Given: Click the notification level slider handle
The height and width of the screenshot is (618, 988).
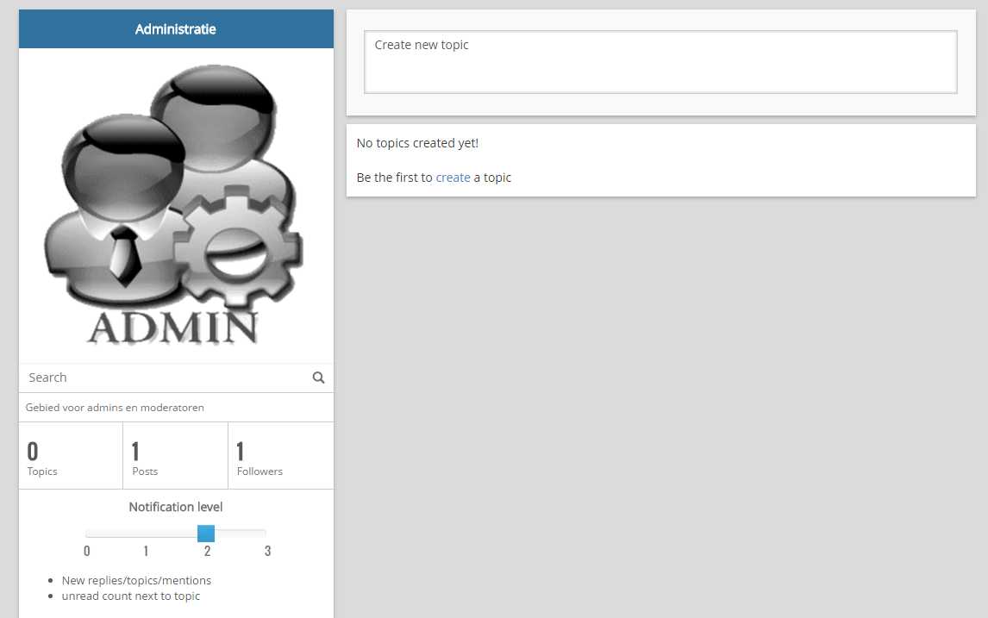Looking at the screenshot, I should [206, 533].
